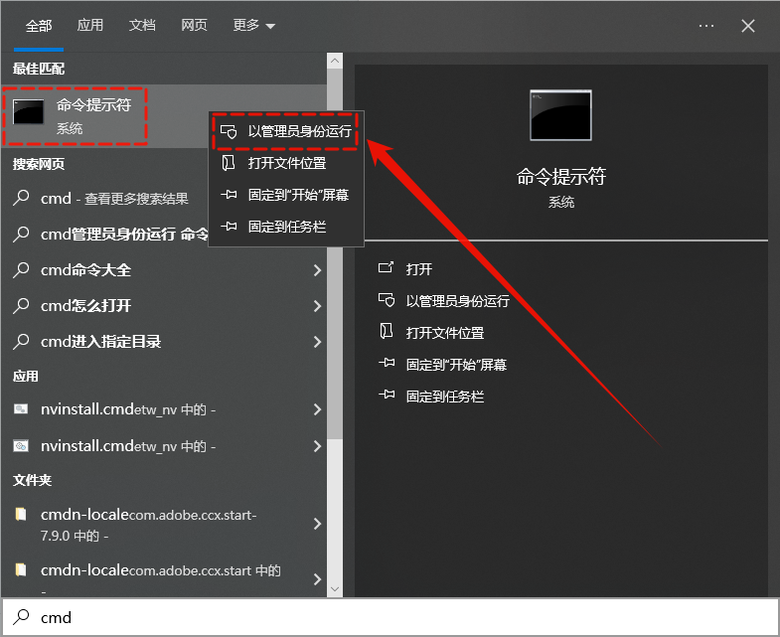The width and height of the screenshot is (780, 637).
Task: Select 固定到任务栏 in the context menu
Action: coord(286,227)
